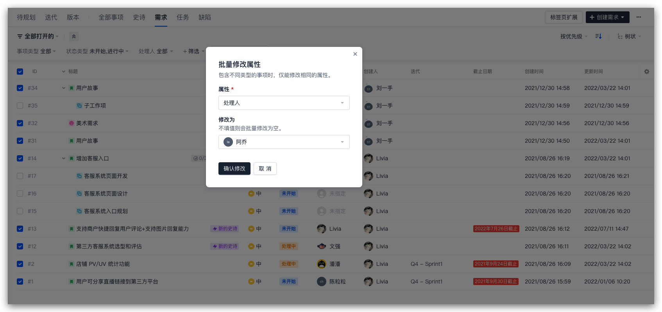
Task: Open the 修改为 dropdown showing 阿乔
Action: (284, 142)
